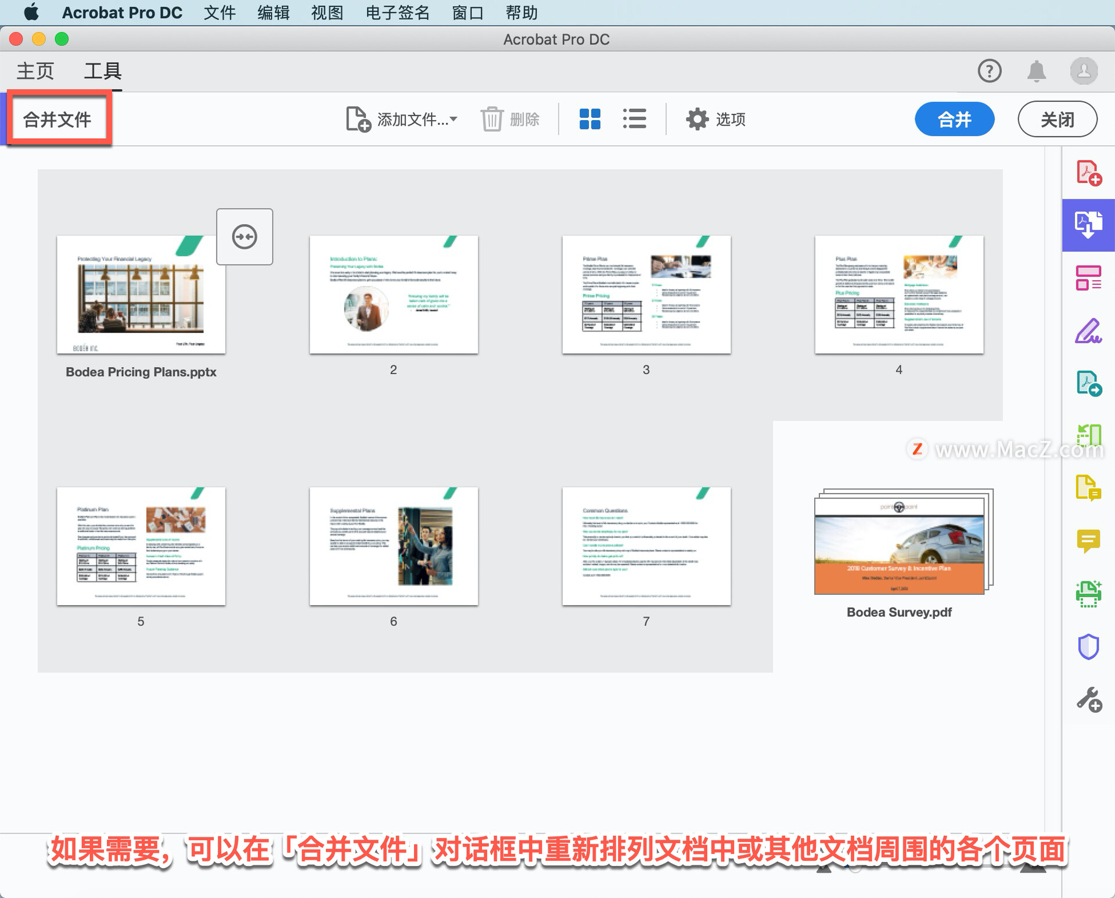Click the help question mark icon
This screenshot has height=898, width=1115.
990,71
